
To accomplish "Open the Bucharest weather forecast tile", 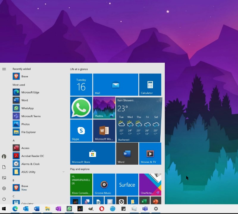I will point(138,120).
